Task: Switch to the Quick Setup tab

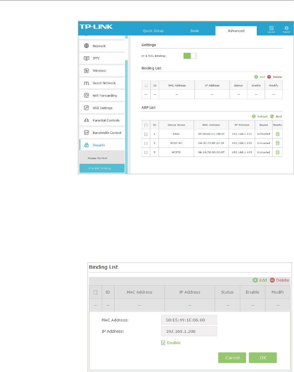Action: (153, 31)
